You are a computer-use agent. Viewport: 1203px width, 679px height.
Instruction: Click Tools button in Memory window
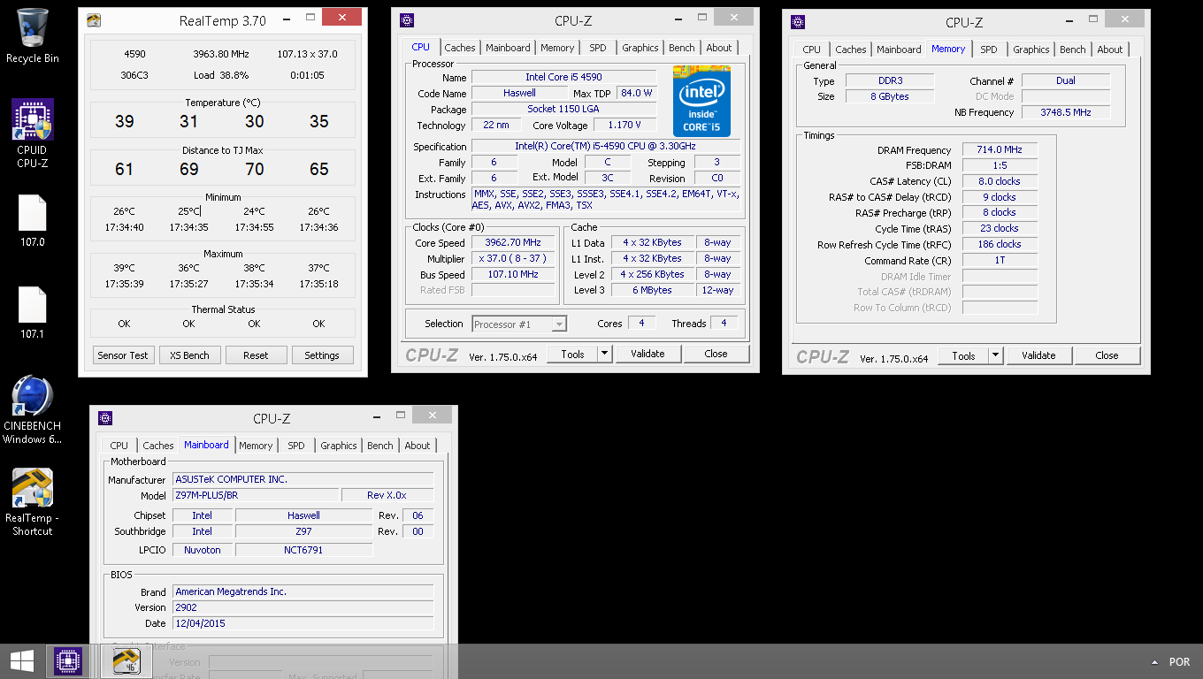[x=963, y=355]
